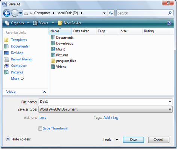Open Templates favorite link

[x=19, y=40]
